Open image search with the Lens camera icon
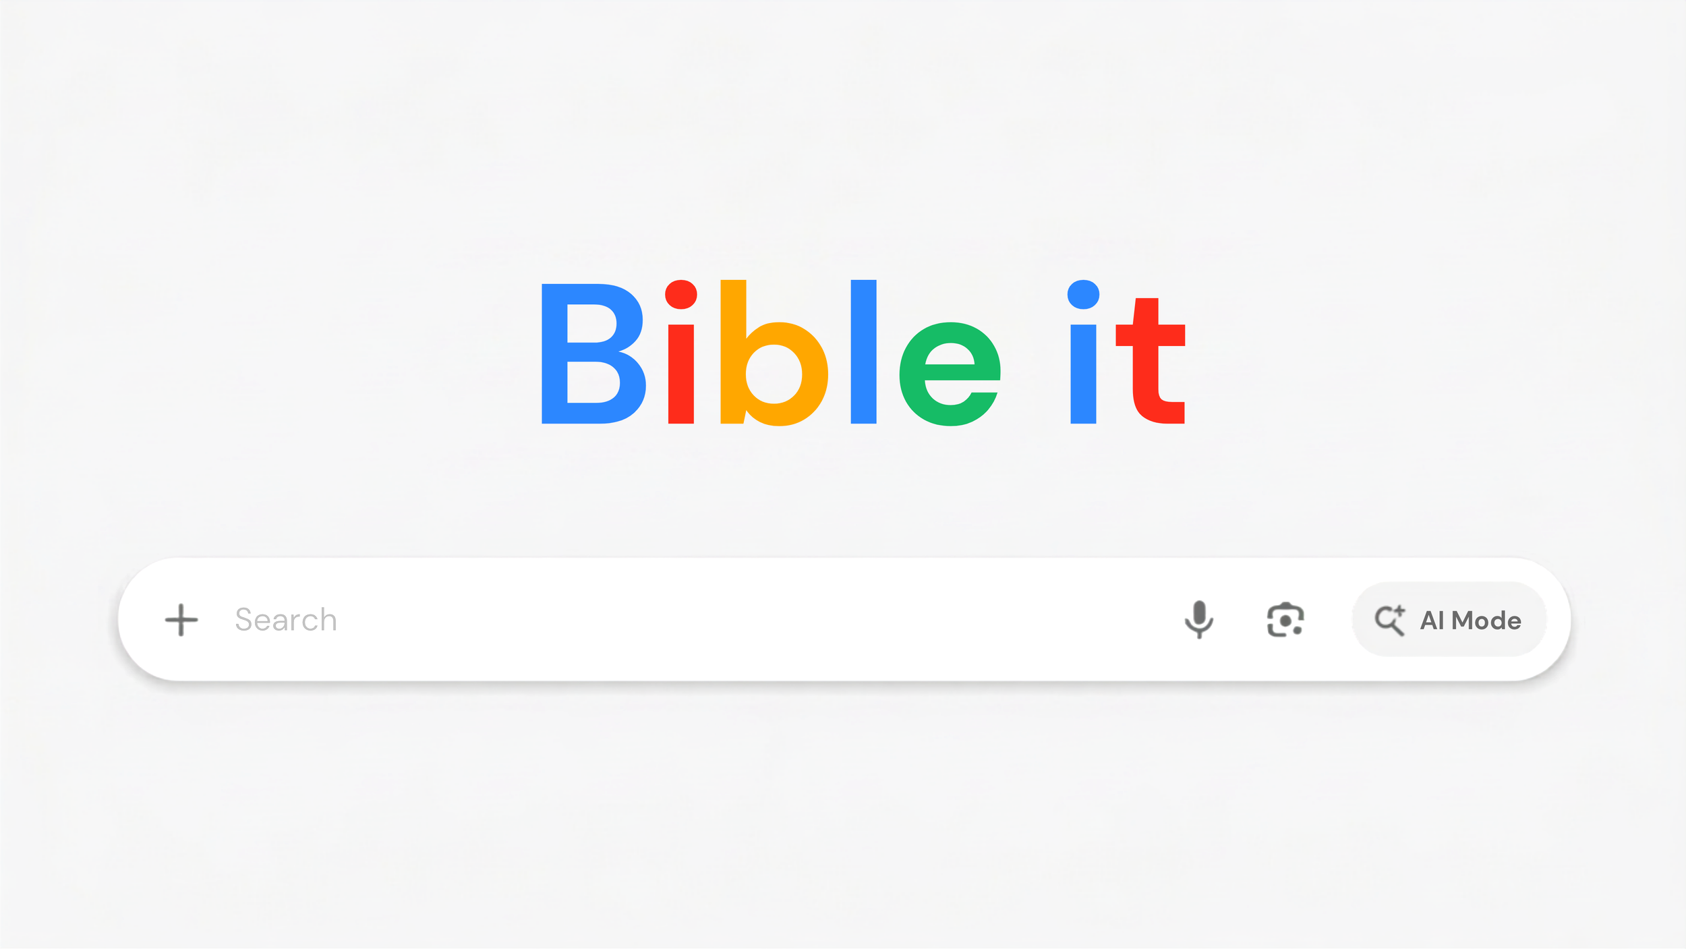Viewport: 1686px width, 949px height. coord(1285,620)
